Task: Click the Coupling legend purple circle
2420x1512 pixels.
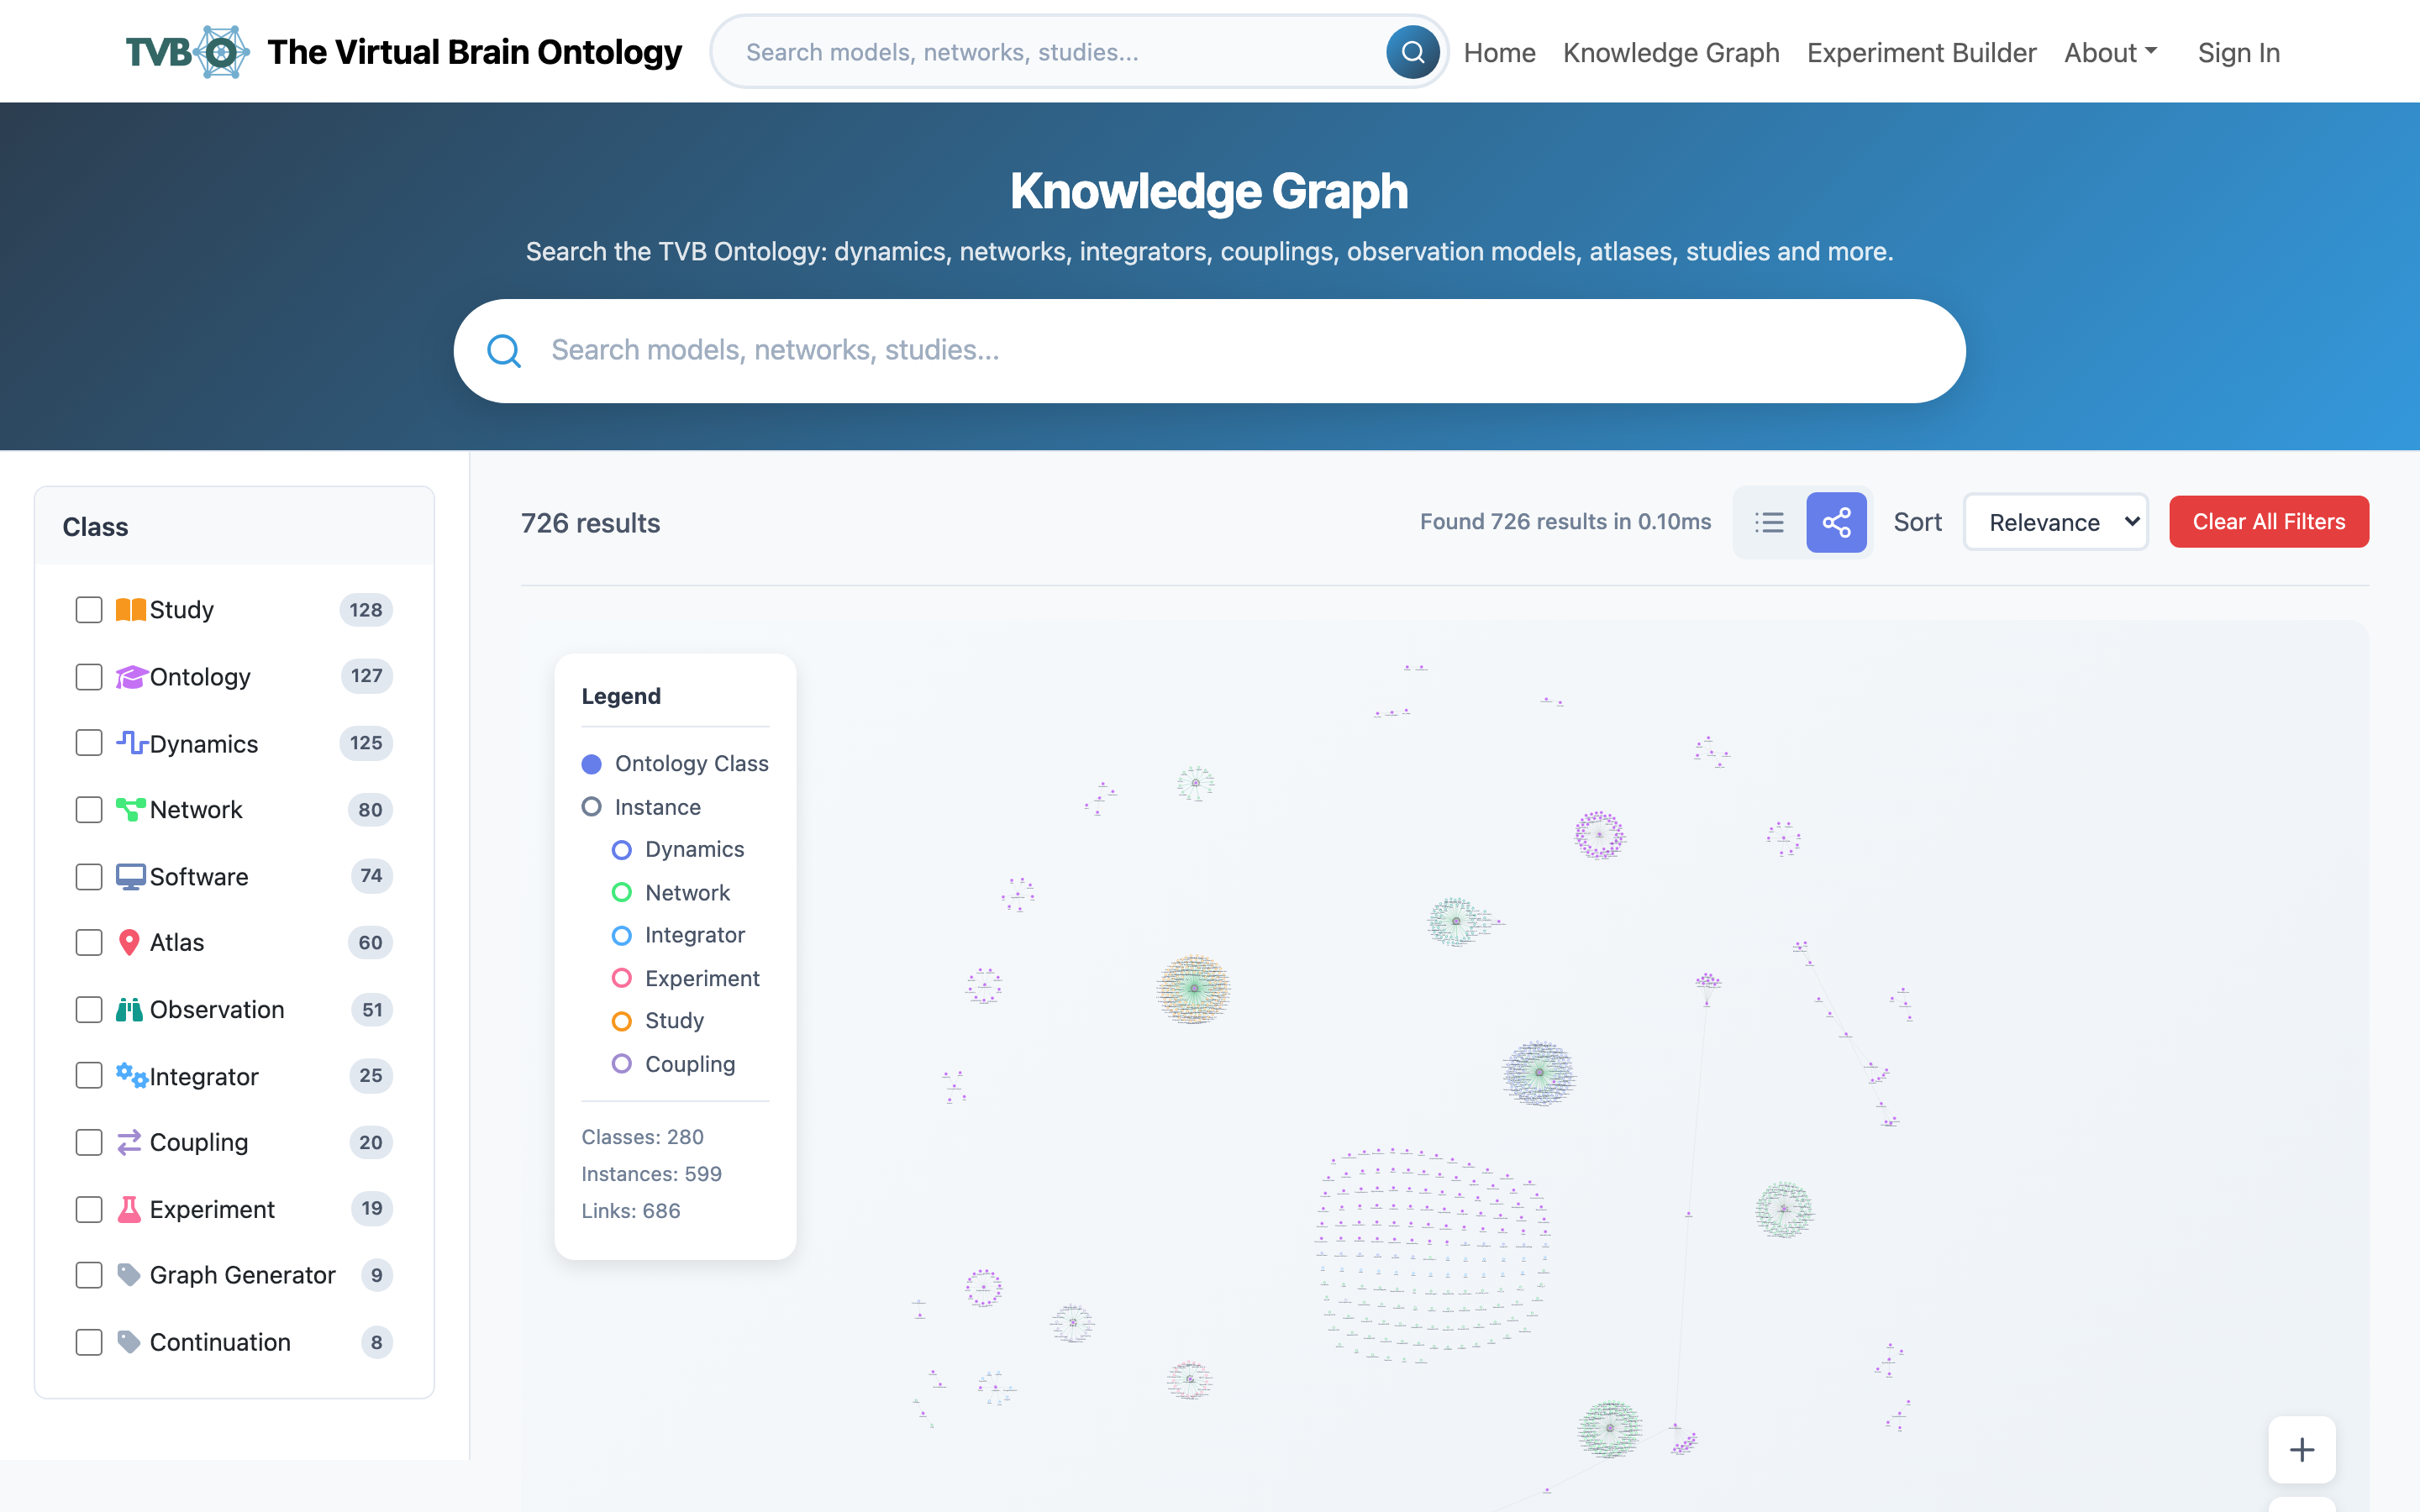Action: coord(622,1064)
